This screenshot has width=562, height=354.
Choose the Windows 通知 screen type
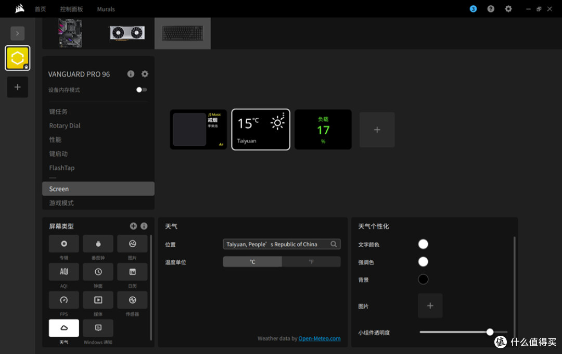98,328
